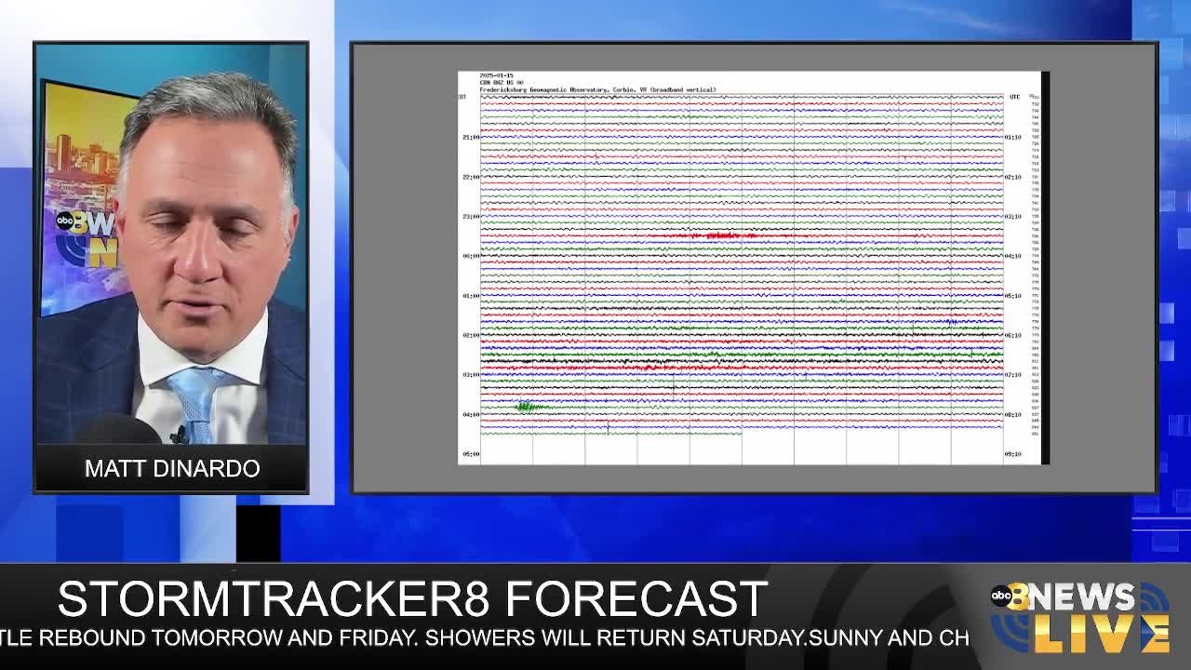Click the red seismic burst after the 23:00 row

(x=721, y=235)
